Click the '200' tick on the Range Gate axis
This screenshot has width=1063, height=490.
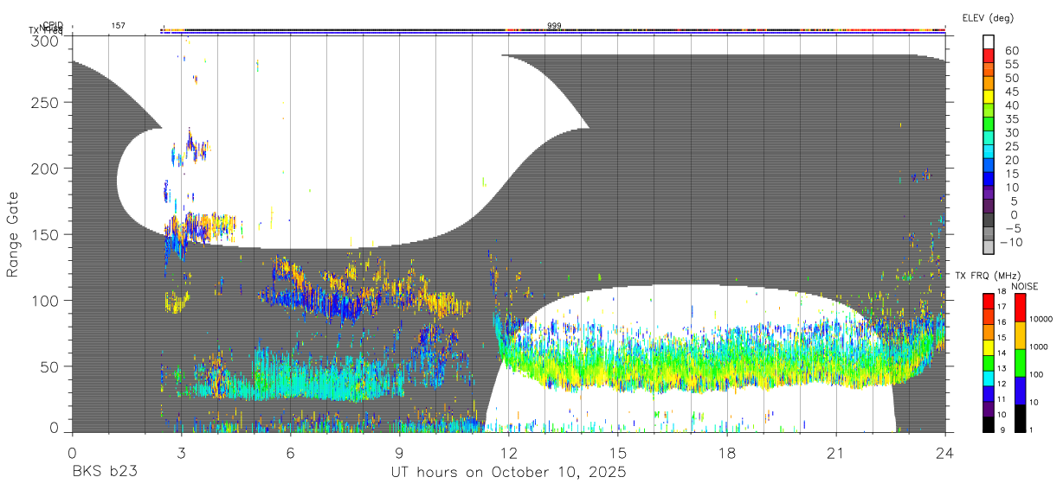pos(45,168)
